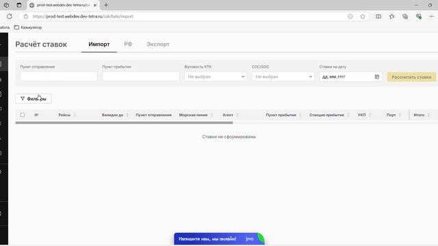Screen dimensions: 438x246
Task: Click the Пункт отправления column header
Action: point(153,115)
